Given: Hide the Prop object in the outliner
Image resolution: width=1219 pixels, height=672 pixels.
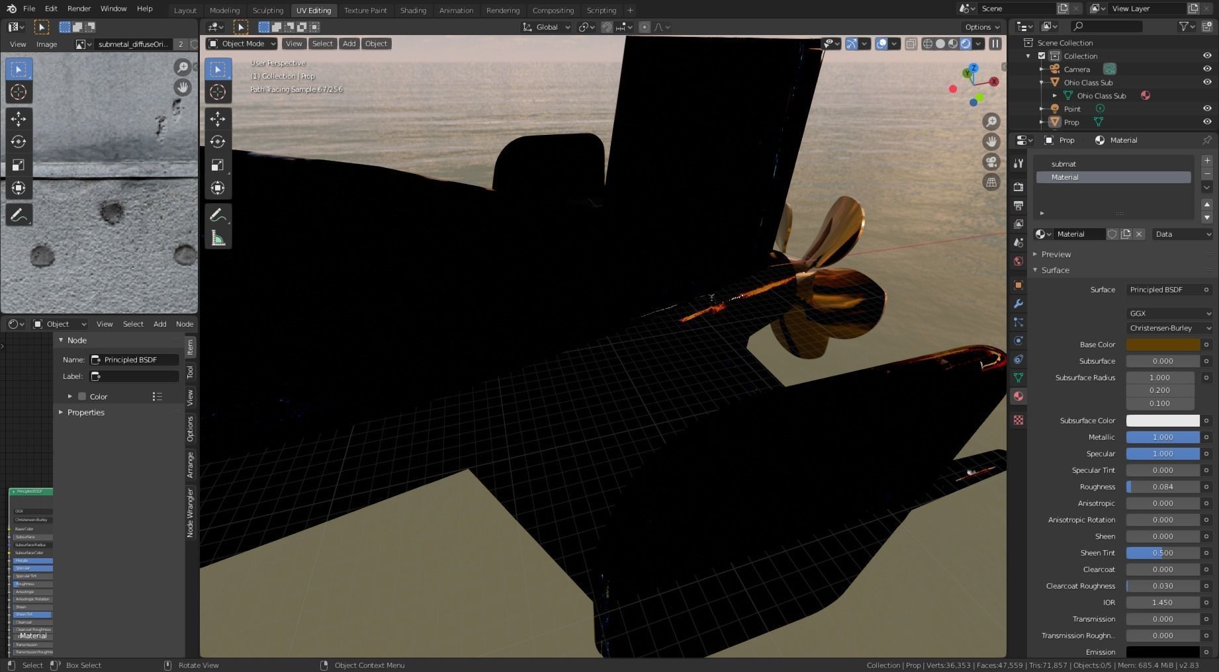Looking at the screenshot, I should click(x=1207, y=122).
